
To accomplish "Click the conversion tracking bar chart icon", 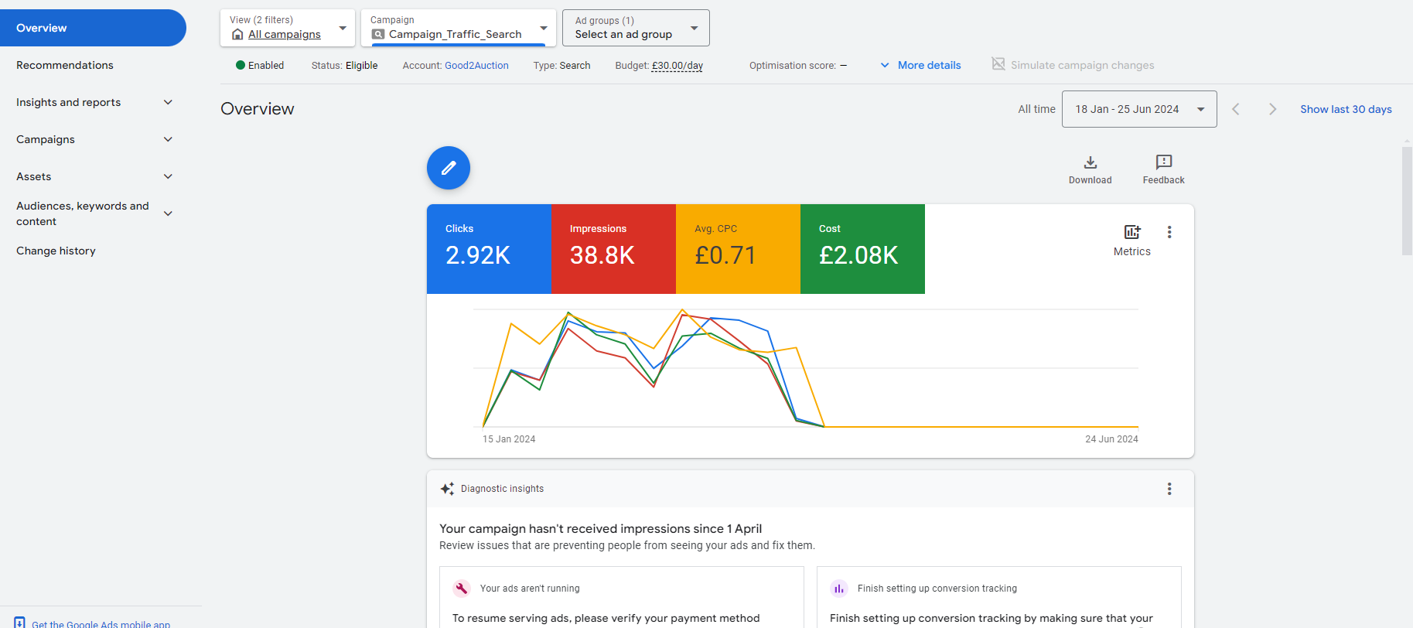I will [x=839, y=589].
